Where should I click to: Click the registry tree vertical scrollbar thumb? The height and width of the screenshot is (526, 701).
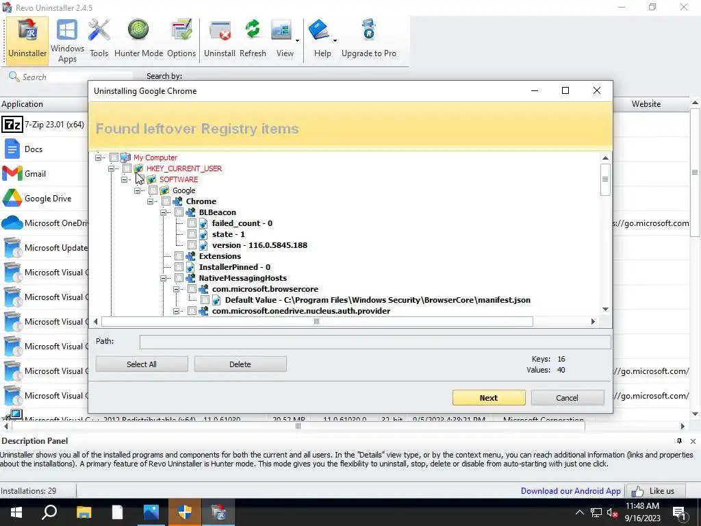point(605,179)
